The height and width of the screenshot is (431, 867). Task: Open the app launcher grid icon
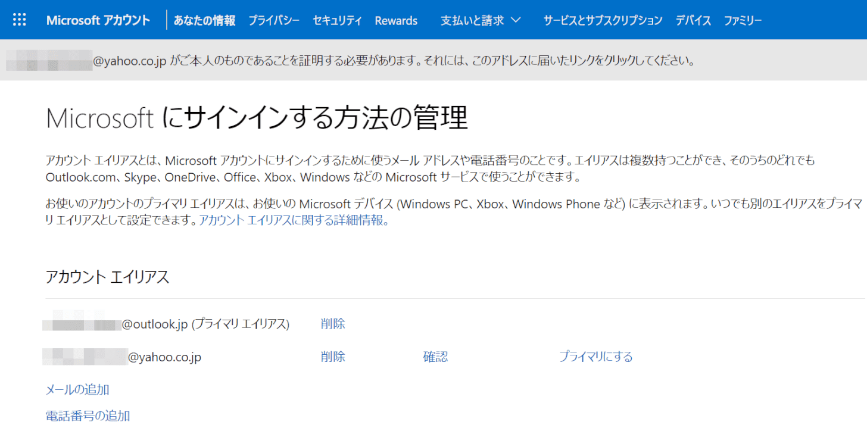tap(20, 20)
